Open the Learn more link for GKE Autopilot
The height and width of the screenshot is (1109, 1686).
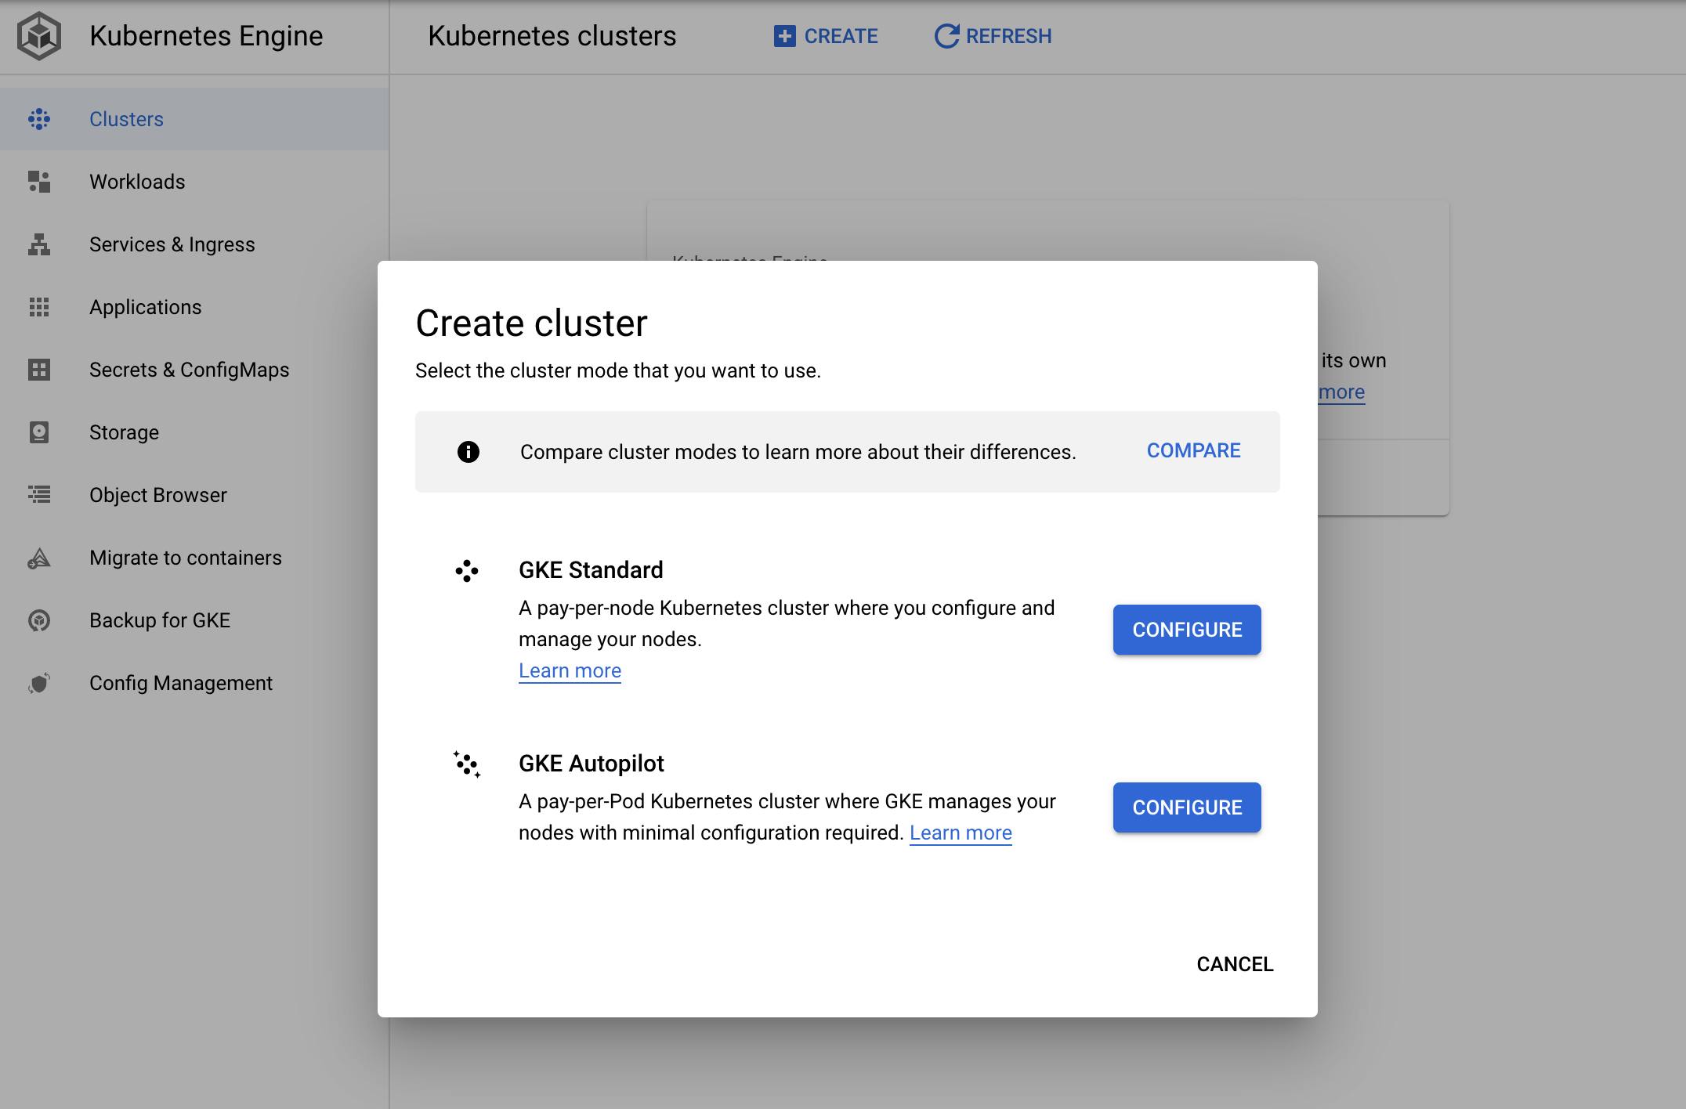[961, 833]
